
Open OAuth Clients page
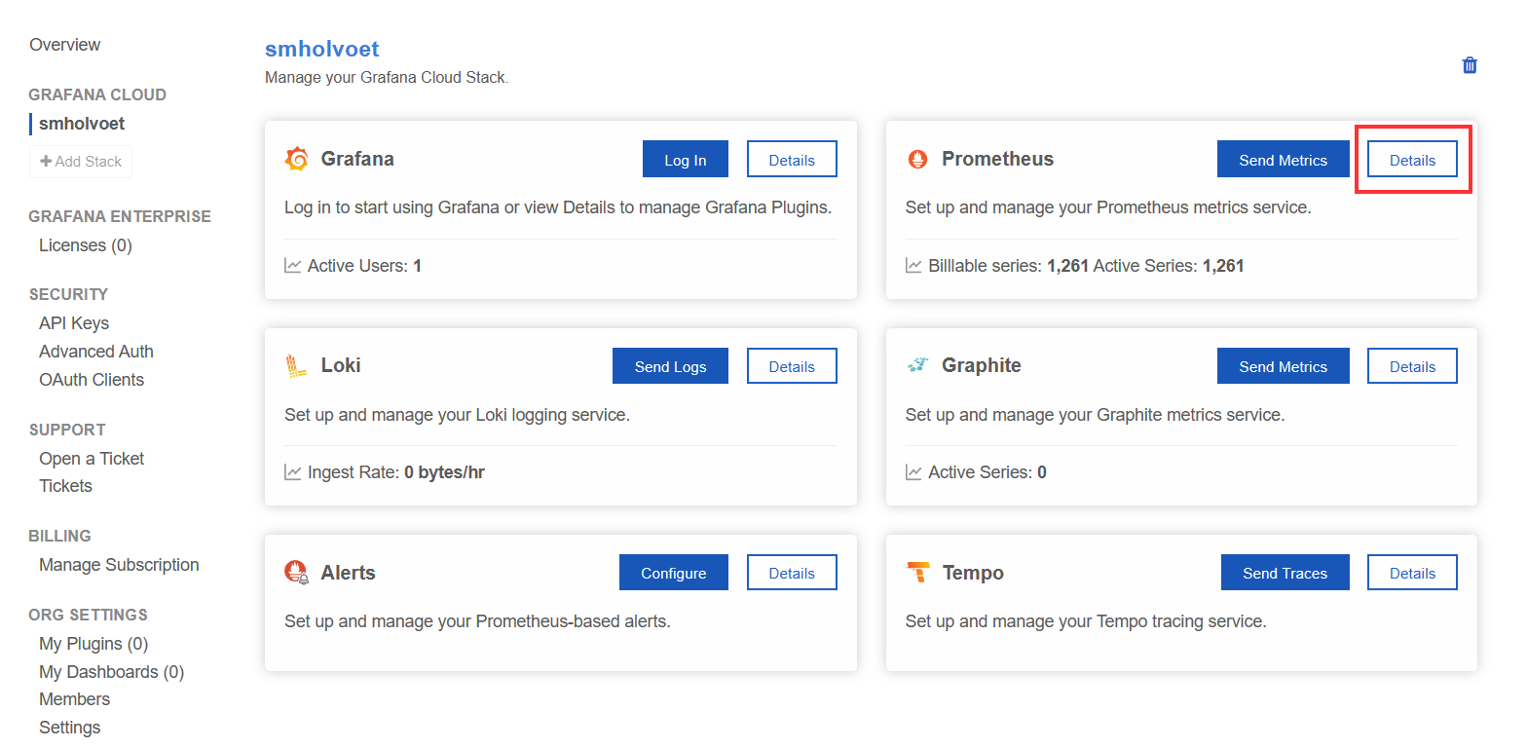coord(92,380)
